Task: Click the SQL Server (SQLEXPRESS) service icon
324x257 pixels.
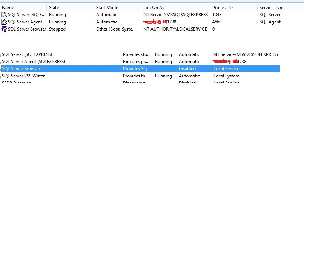Action: 4,14
